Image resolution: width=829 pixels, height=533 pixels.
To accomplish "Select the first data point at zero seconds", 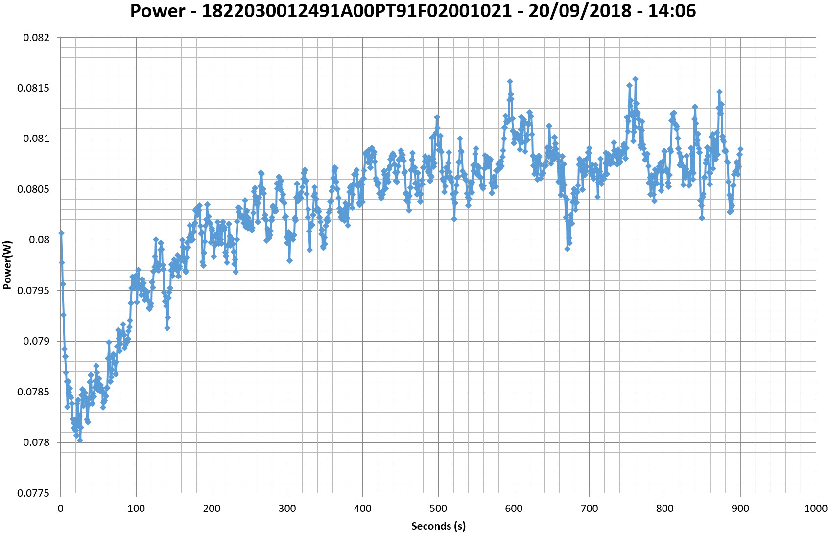I will (61, 233).
